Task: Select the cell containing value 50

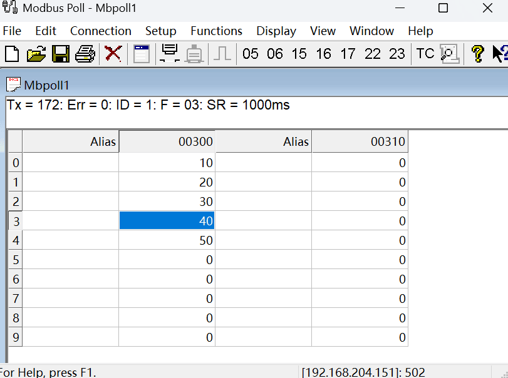Action: coord(167,240)
